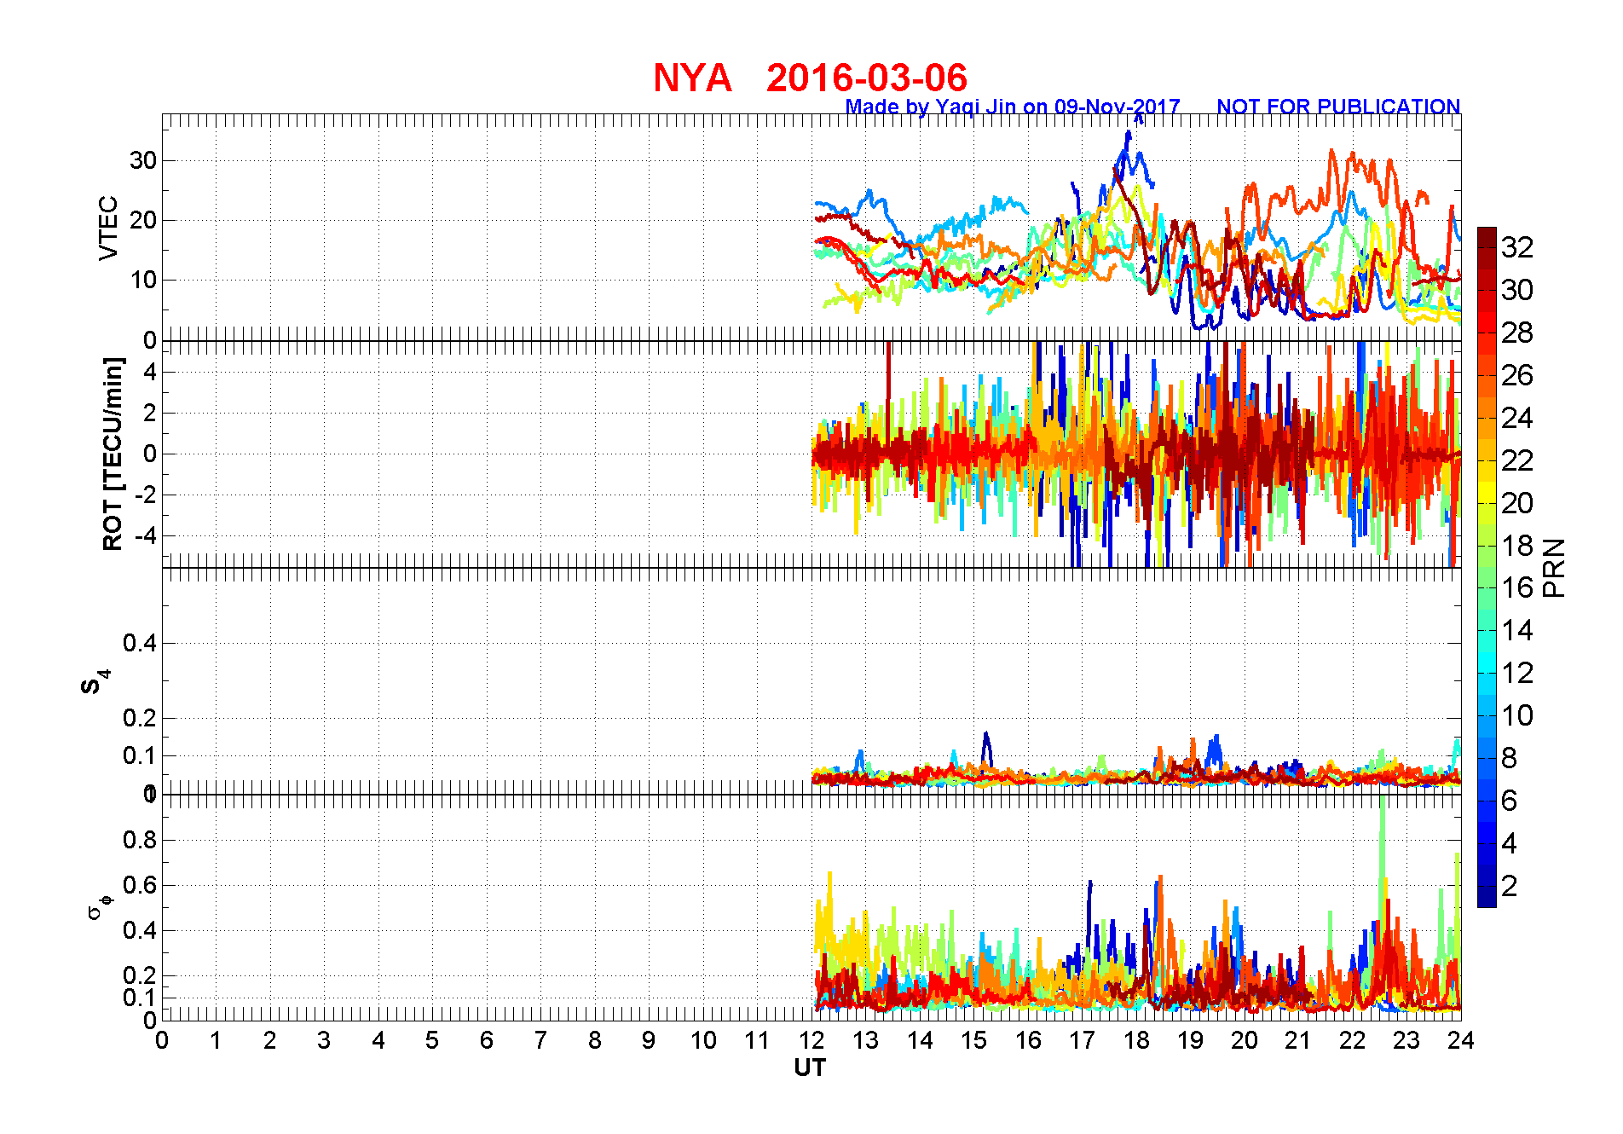Click the x-axis tick label '24'
The height and width of the screenshot is (1134, 1623).
1460,1040
